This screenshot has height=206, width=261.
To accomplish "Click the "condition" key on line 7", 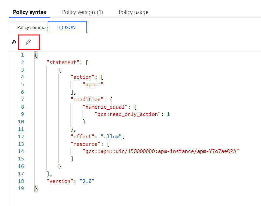I will click(x=86, y=99).
